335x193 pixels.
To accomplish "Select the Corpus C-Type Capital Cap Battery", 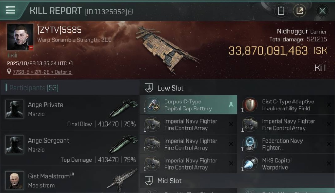I will tap(188, 105).
